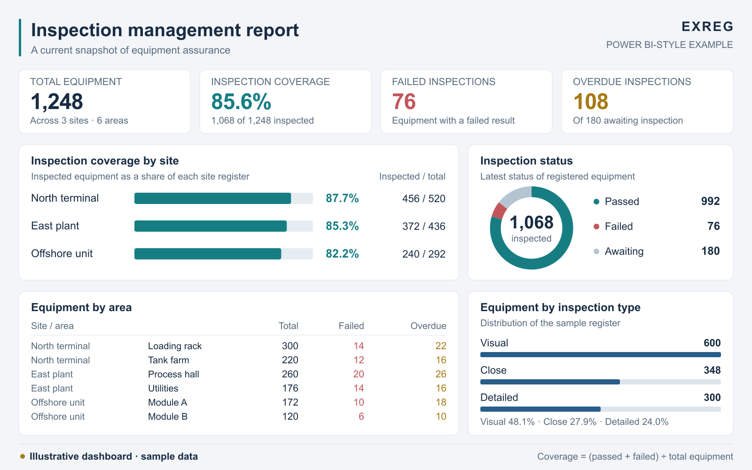752x470 pixels.
Task: Click Loading rack total 300
Action: [290, 346]
